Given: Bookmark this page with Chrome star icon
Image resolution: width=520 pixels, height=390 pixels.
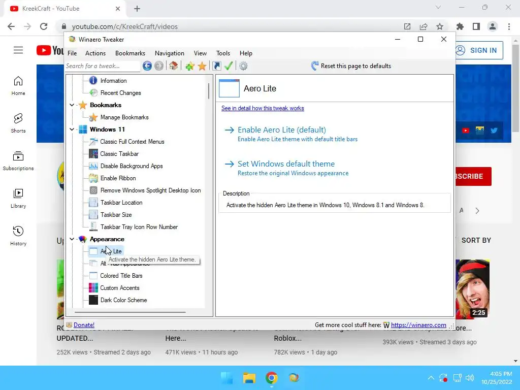Looking at the screenshot, I should click(x=440, y=26).
